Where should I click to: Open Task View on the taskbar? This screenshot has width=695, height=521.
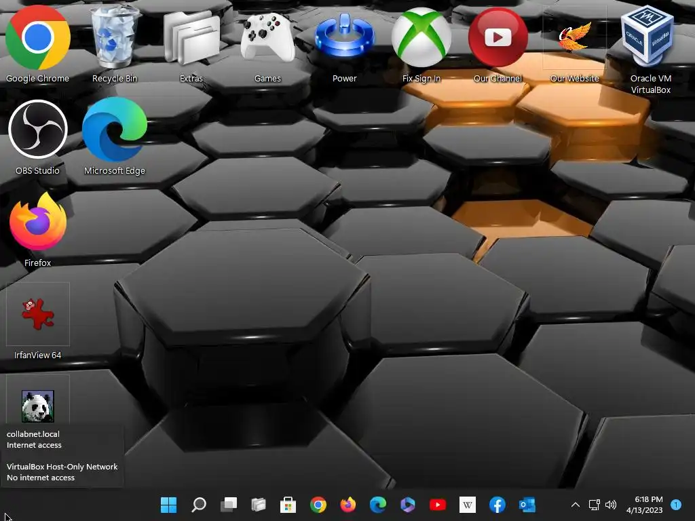[229, 505]
